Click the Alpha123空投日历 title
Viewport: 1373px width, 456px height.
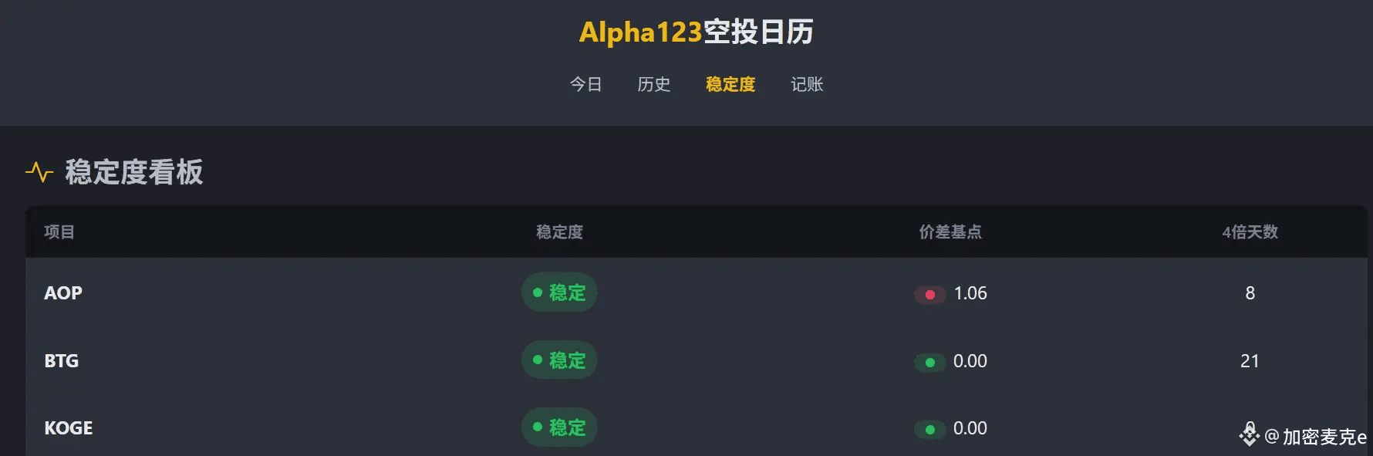(697, 32)
